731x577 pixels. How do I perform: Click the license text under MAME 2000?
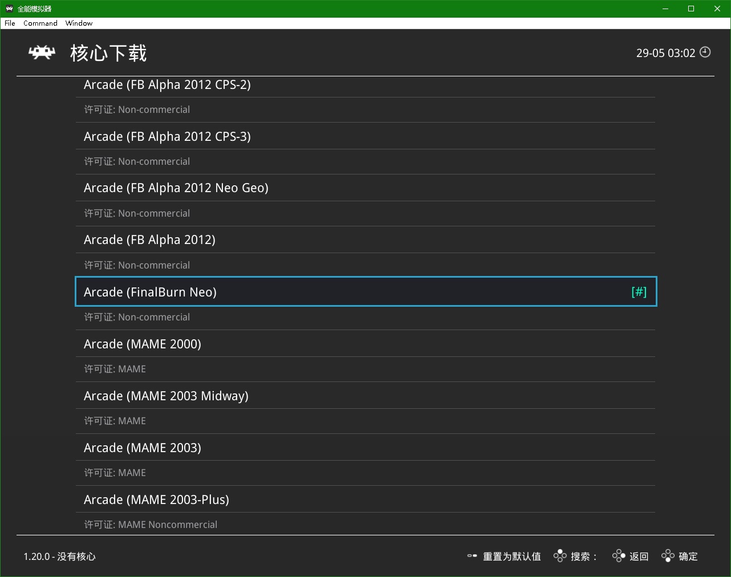[115, 369]
